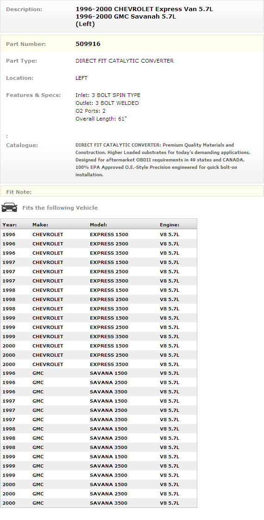264x520 pixels.
Task: Click the 2000 SAVANA 3500 model cell
Action: [109, 503]
